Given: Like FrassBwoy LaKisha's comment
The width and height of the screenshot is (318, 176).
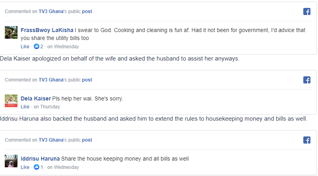Looking at the screenshot, I should (x=25, y=47).
